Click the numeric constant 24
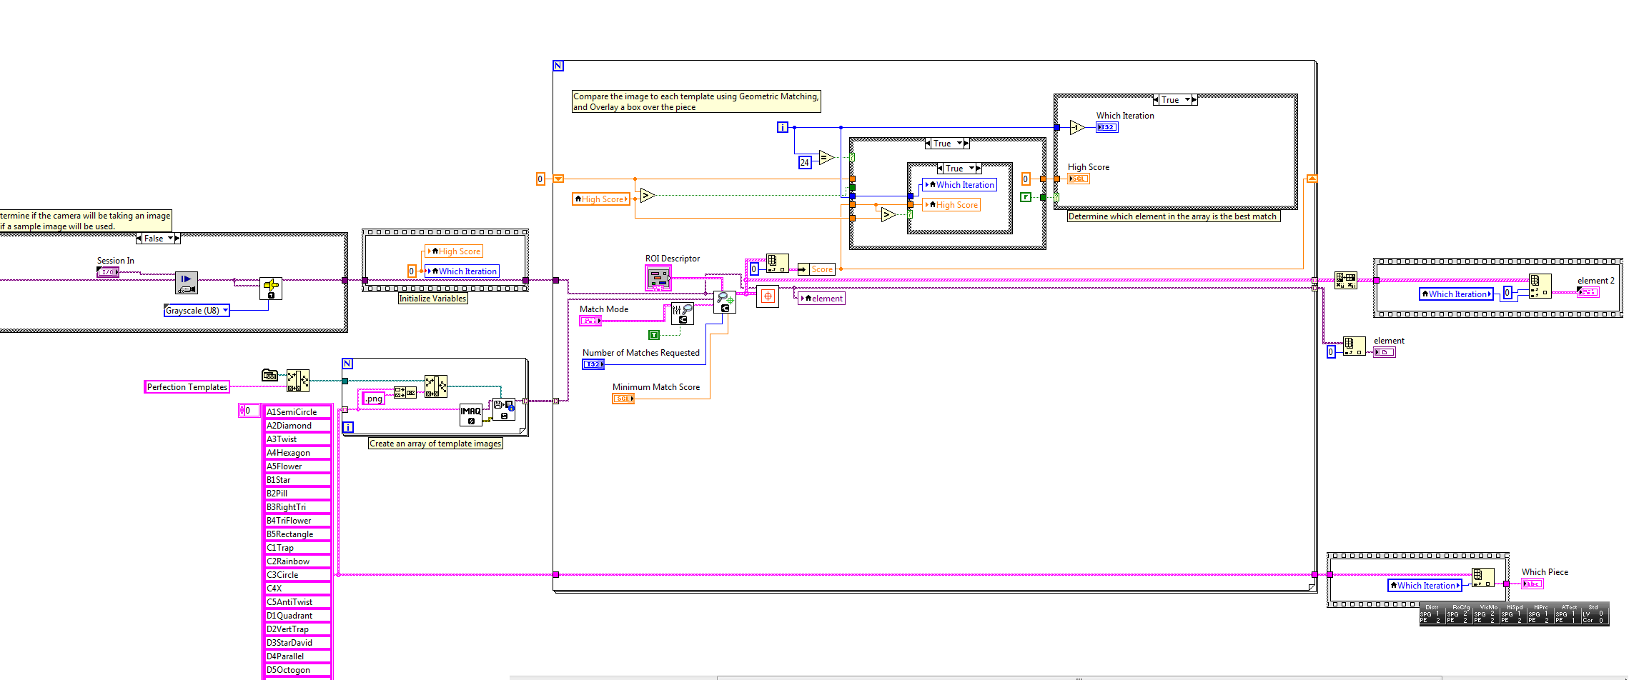This screenshot has height=680, width=1644. [x=805, y=163]
